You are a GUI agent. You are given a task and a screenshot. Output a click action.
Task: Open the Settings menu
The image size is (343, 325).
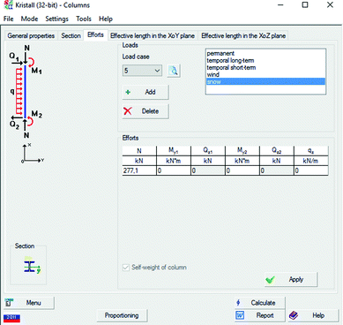56,19
